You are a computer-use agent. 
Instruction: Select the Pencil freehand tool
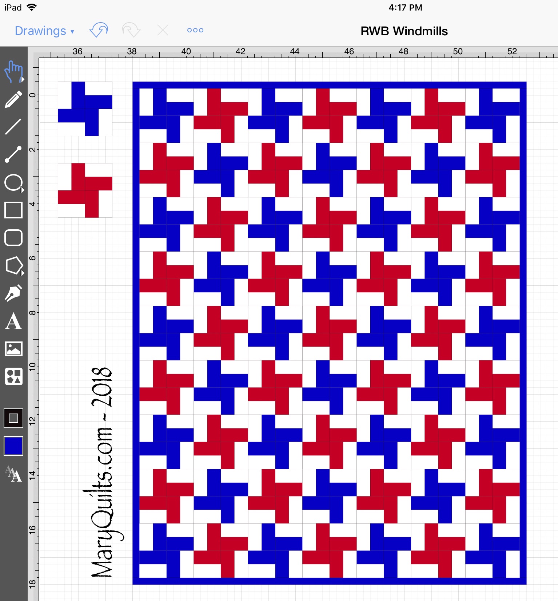tap(13, 99)
